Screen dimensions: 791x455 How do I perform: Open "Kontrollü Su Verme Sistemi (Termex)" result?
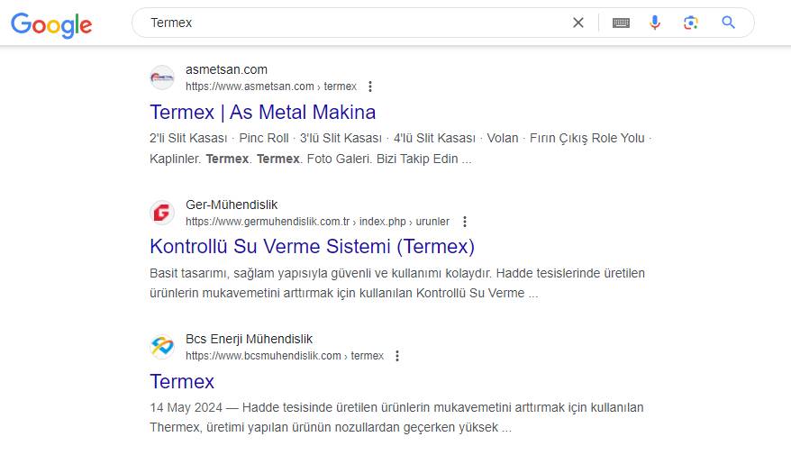pyautogui.click(x=312, y=247)
